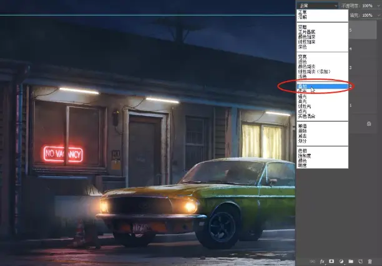Click the fill 100% value field
Screen dimensions: 382x266
point(367,16)
